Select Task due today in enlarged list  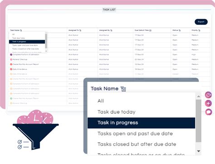click(142, 112)
